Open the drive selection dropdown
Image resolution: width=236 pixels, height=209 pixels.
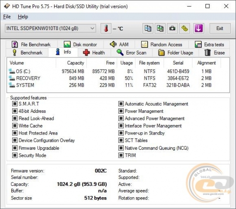(x=50, y=28)
